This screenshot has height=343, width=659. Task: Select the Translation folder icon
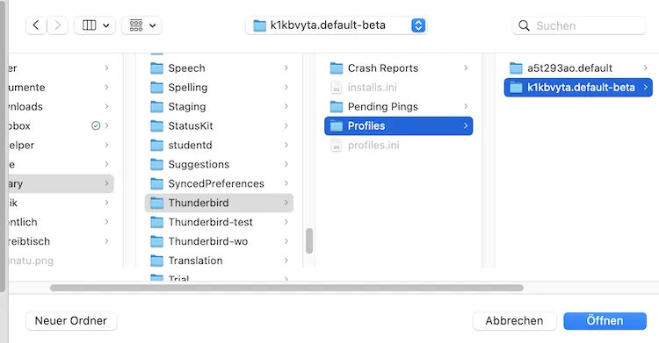click(156, 261)
